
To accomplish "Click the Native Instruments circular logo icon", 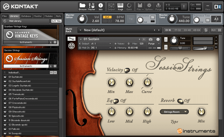I will (x=71, y=46).
